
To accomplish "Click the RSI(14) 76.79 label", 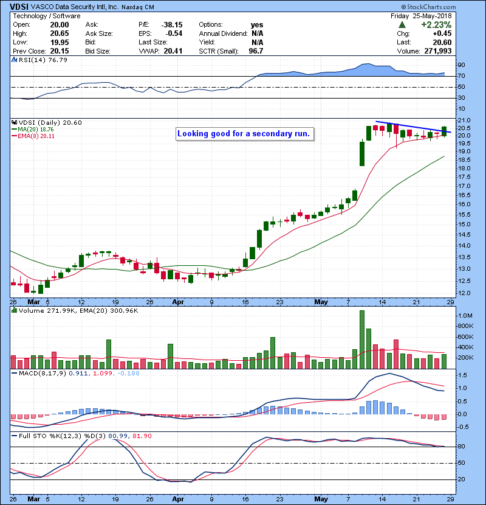I will point(43,60).
